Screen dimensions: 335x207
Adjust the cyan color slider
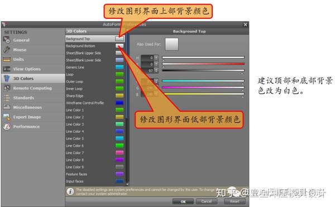[203, 81]
